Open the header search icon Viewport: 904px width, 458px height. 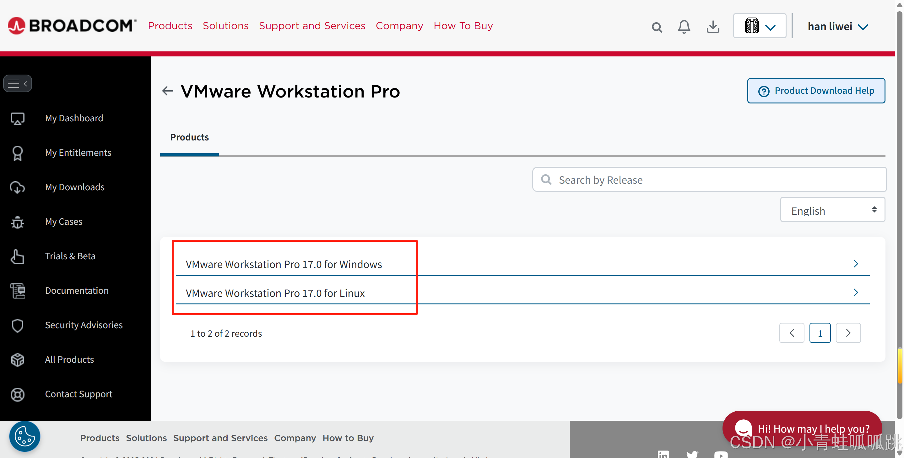coord(657,26)
